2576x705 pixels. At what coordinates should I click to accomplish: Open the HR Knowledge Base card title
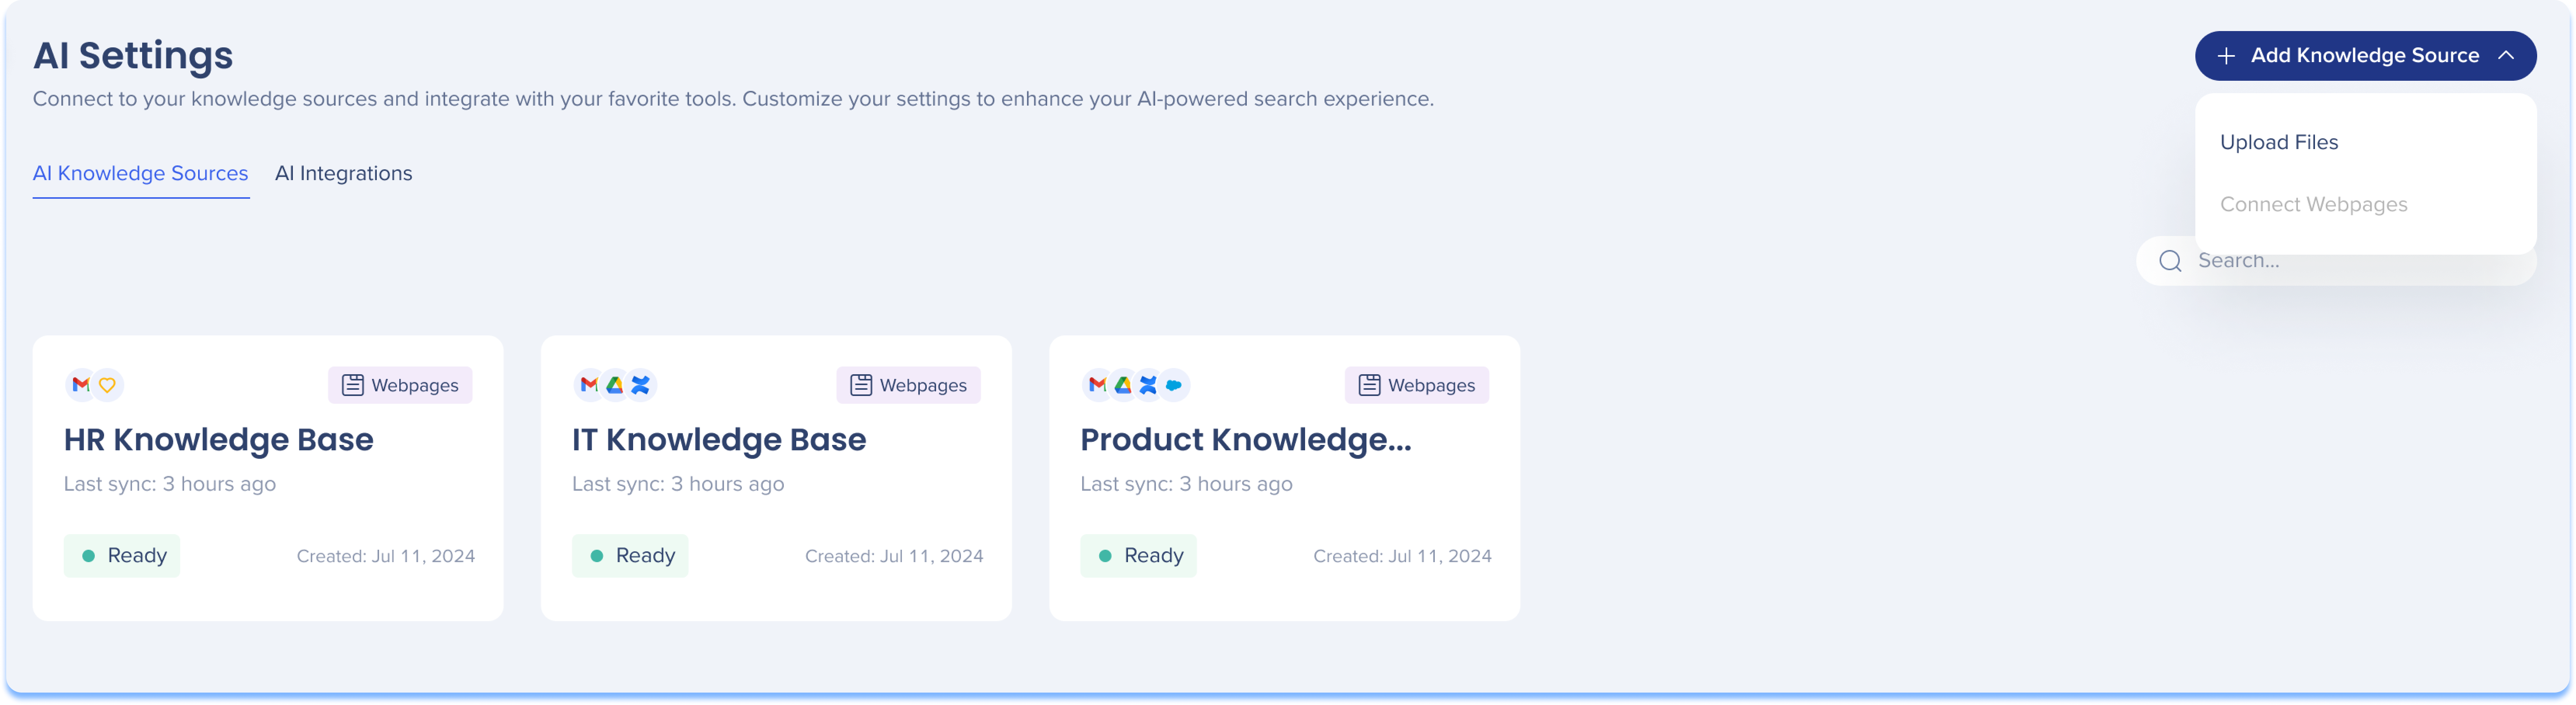point(218,440)
